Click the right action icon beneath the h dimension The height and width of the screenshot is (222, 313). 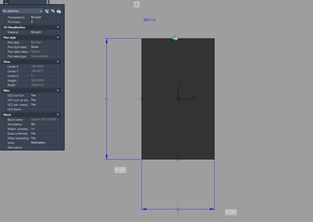[123, 170]
